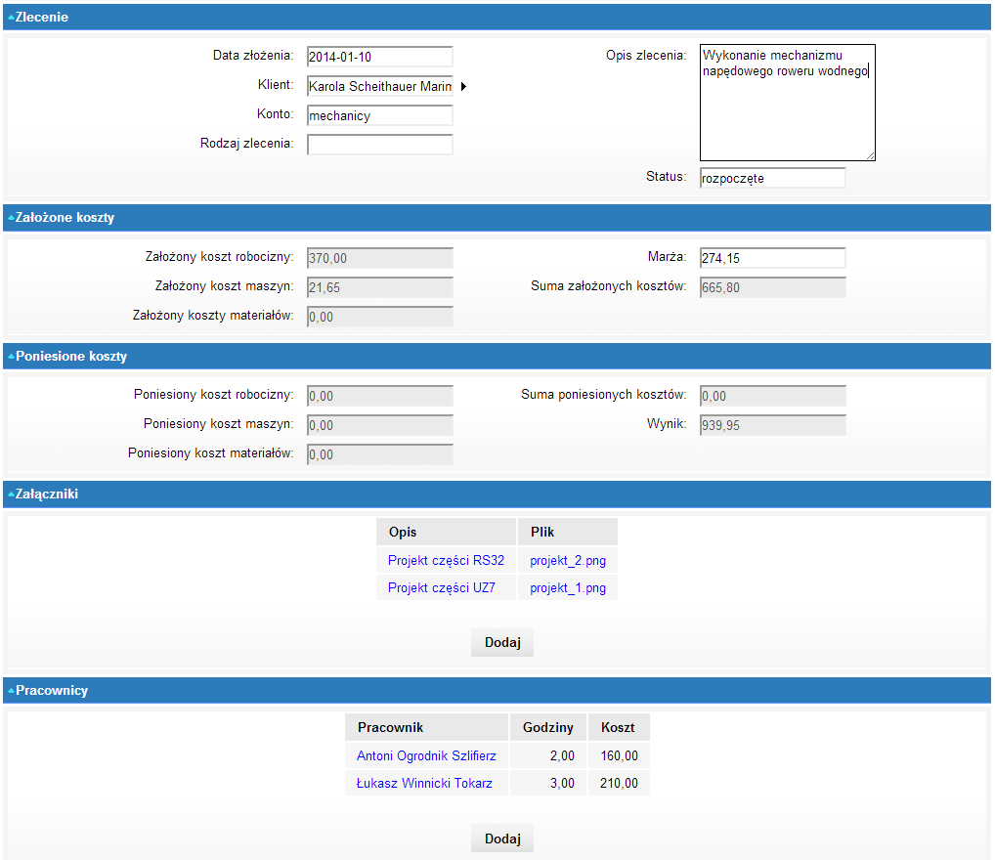Collapse the Założone koszty section arrow
The image size is (995, 860).
[11, 218]
